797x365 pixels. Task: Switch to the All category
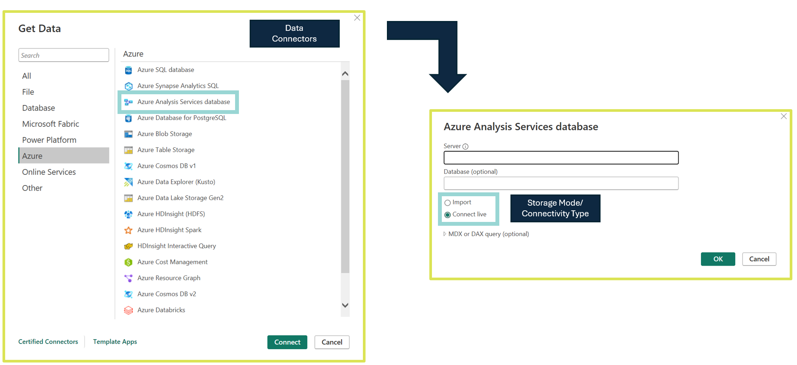(x=27, y=76)
